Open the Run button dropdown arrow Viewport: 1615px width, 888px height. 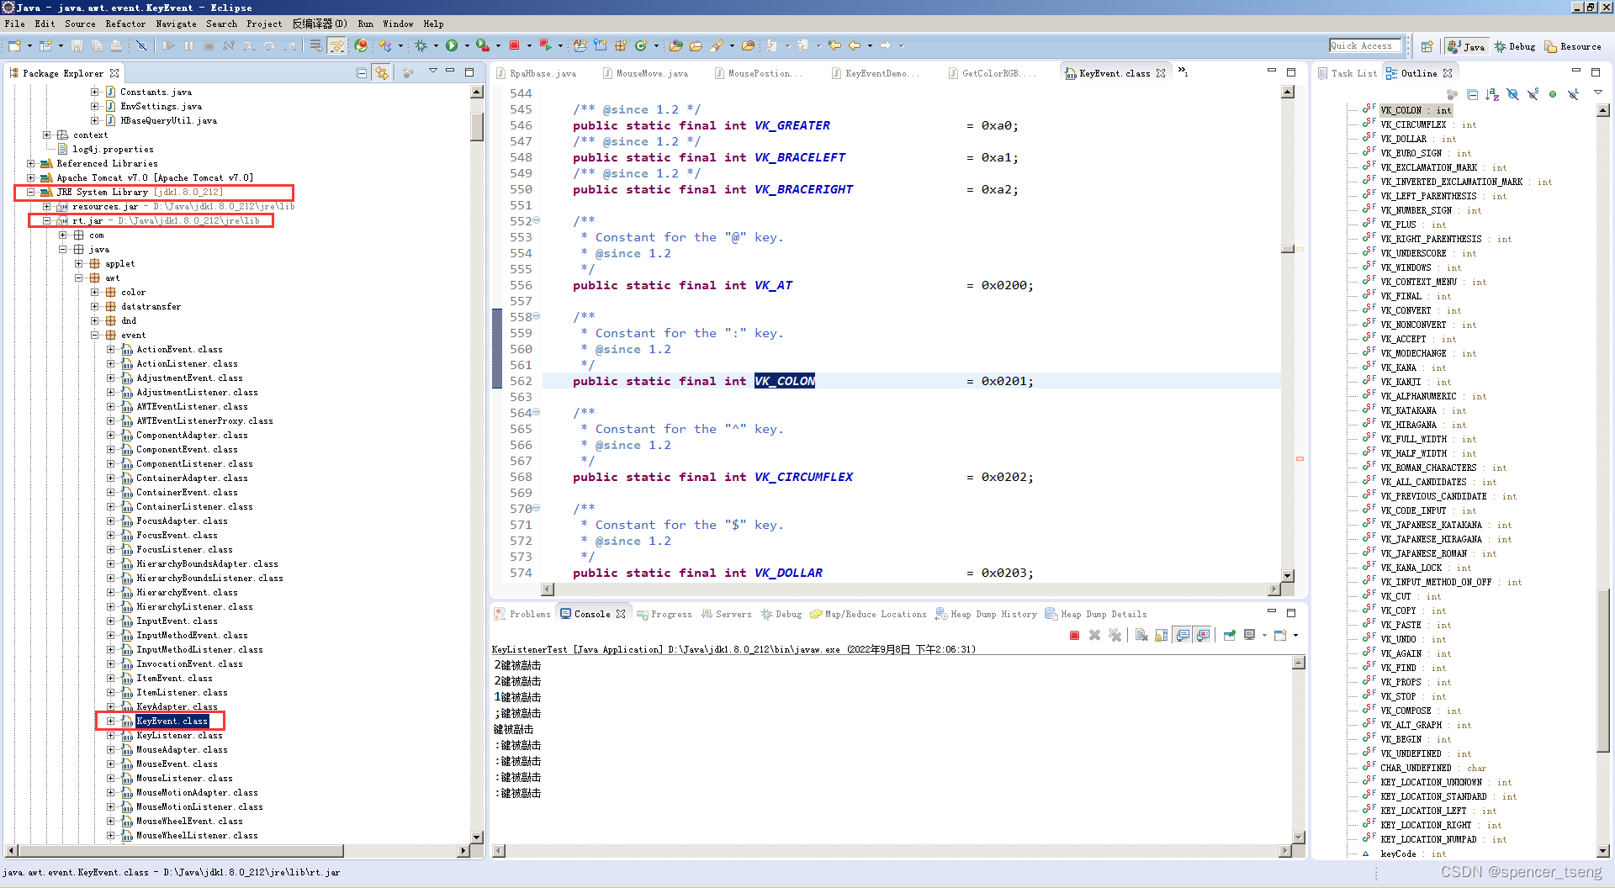tap(467, 46)
